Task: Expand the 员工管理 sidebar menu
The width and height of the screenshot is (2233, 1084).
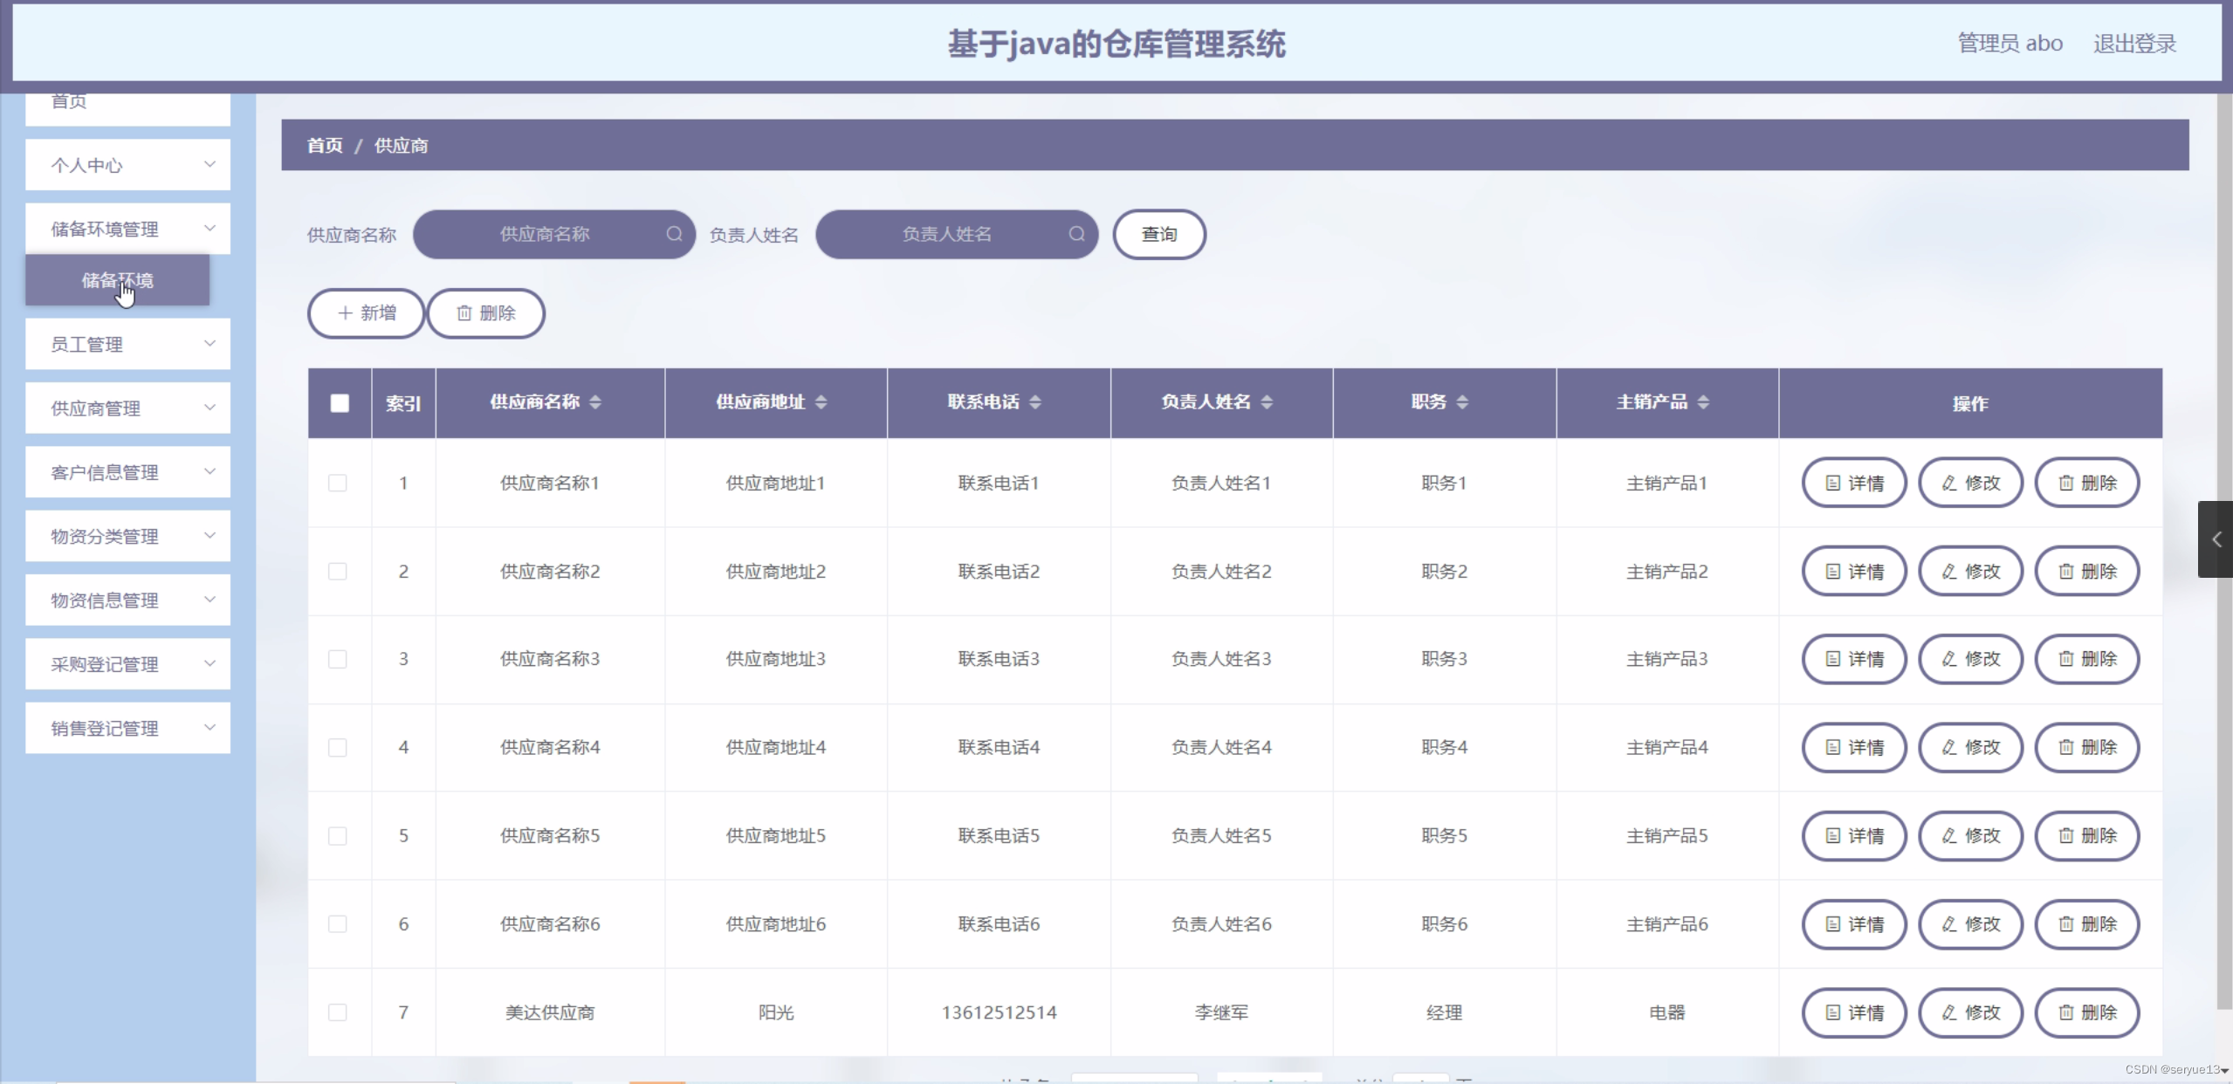Action: (x=127, y=343)
